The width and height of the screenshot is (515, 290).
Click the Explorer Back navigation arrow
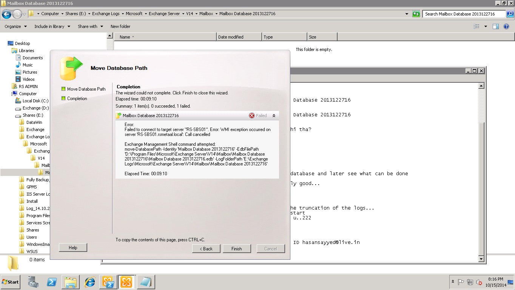tap(6, 14)
